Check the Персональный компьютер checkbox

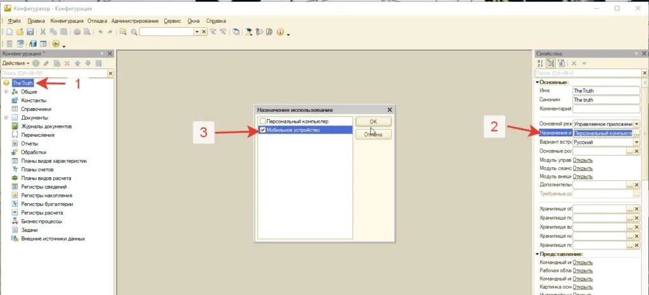point(262,122)
